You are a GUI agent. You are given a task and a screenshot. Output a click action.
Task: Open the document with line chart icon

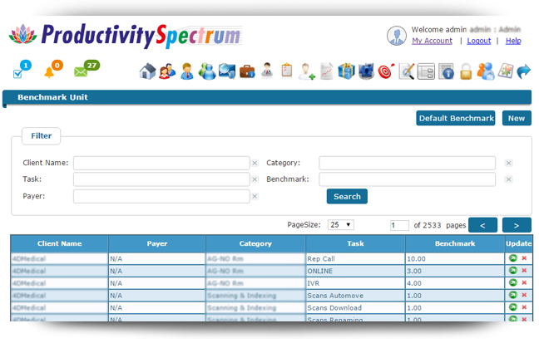tap(327, 71)
